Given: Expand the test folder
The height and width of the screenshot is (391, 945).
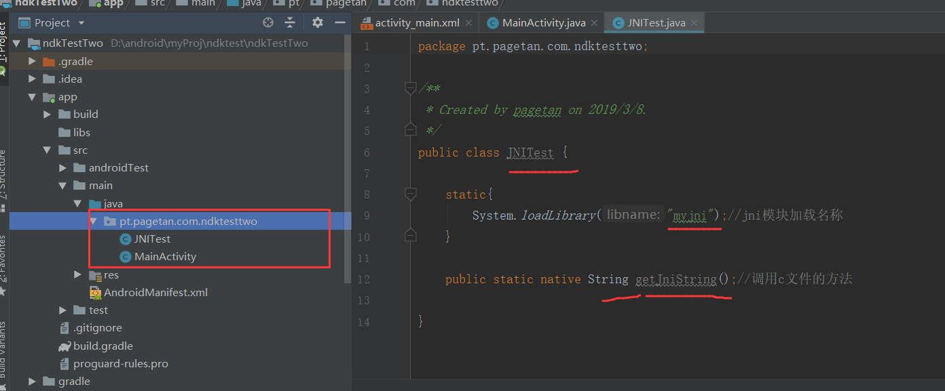Looking at the screenshot, I should pos(63,310).
